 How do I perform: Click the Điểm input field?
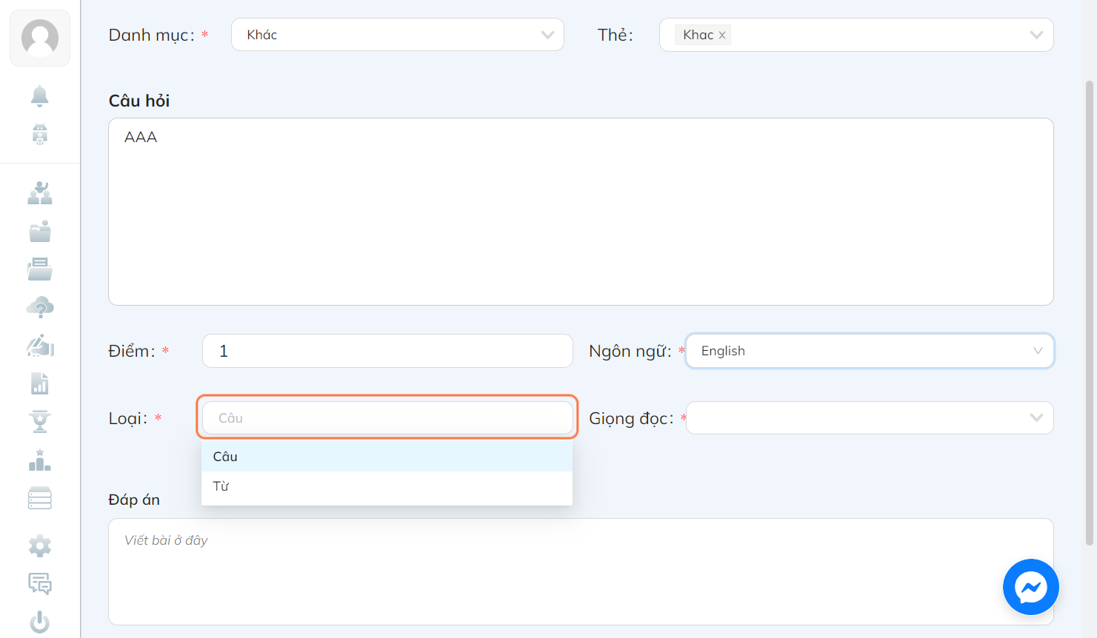click(387, 351)
